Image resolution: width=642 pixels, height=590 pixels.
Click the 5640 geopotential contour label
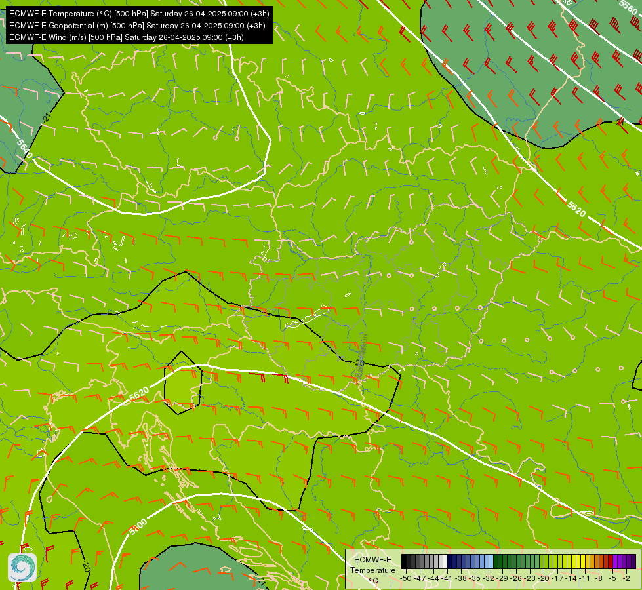[x=24, y=150]
